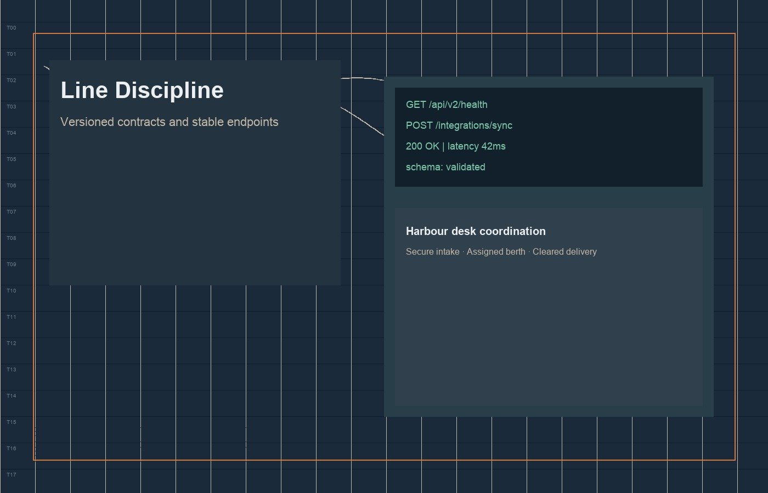Click the T17 row label

[12, 475]
